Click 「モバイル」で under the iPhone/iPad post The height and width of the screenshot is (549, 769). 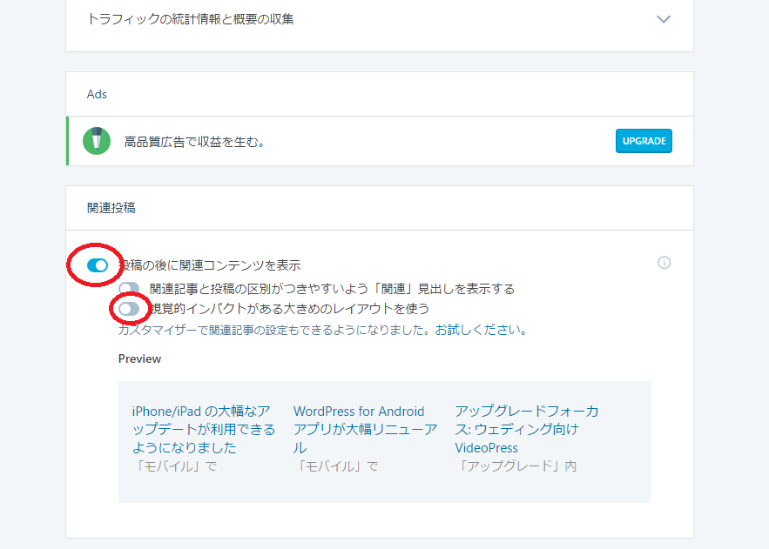[173, 466]
